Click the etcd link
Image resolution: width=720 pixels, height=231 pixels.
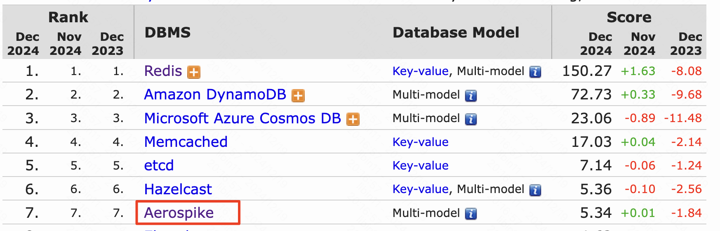[x=159, y=165]
